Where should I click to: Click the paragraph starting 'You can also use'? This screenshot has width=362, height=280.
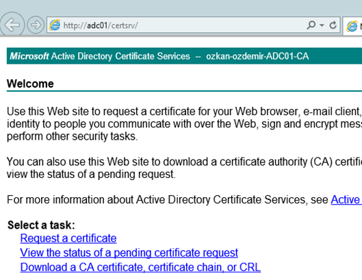pos(184,168)
